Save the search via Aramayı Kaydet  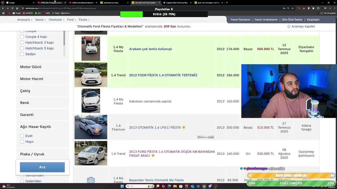[x=303, y=27]
